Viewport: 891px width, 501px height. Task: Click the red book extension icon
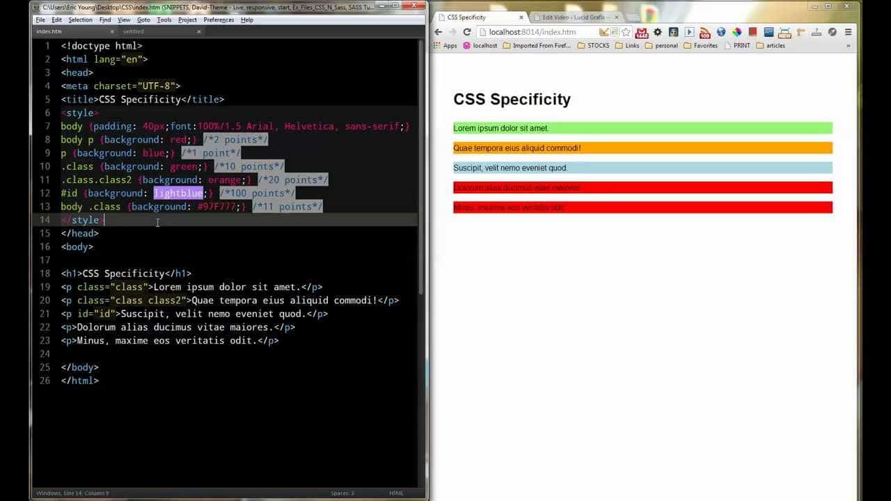pyautogui.click(x=752, y=32)
